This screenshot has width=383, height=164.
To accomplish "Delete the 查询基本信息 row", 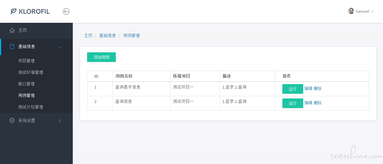I will pyautogui.click(x=318, y=88).
